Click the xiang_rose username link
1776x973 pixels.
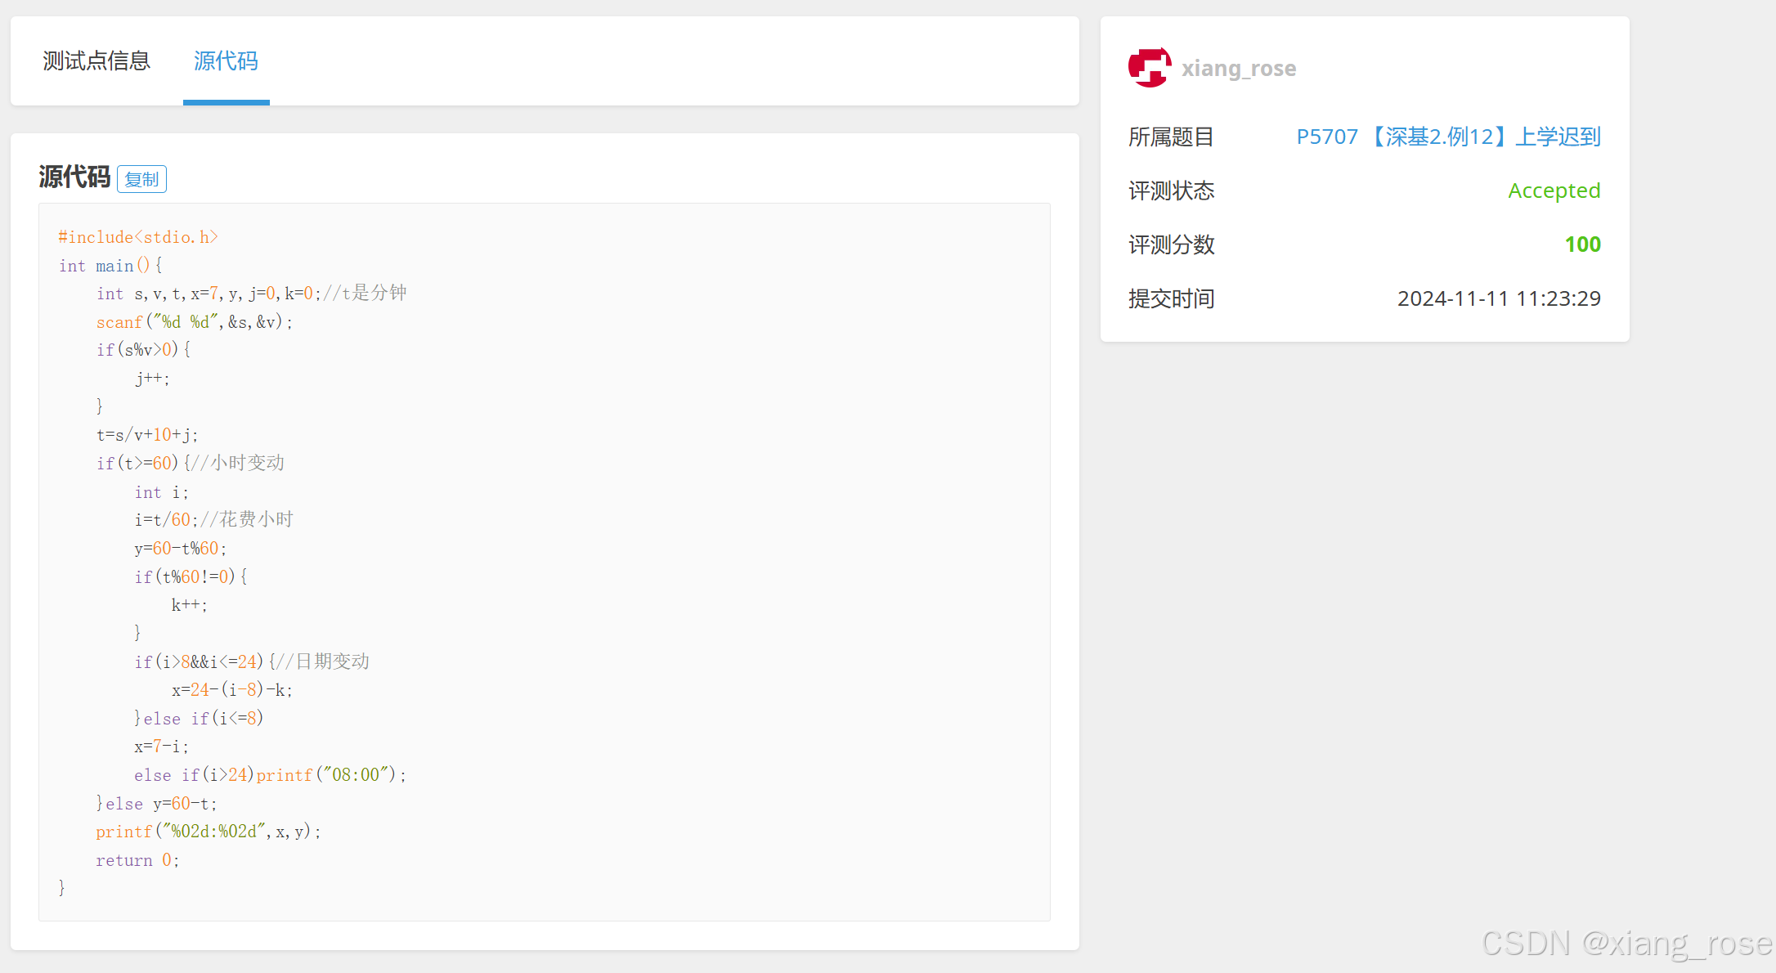pos(1238,69)
